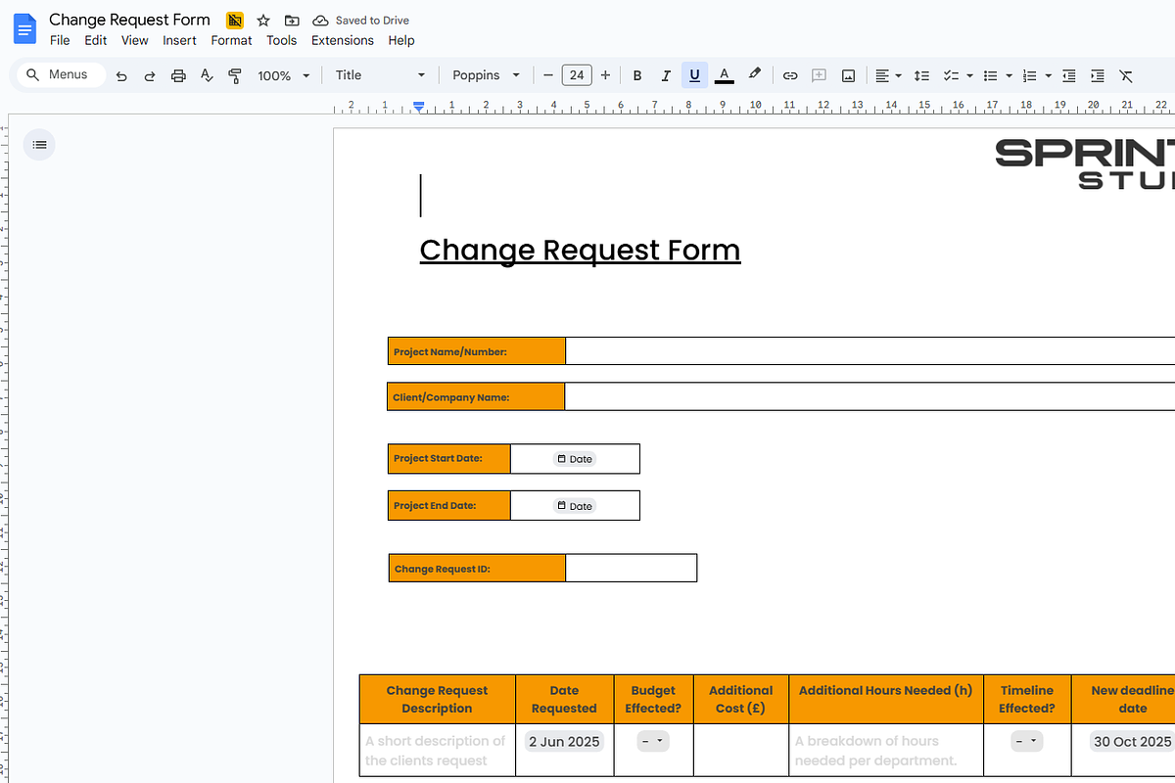The height and width of the screenshot is (783, 1175).
Task: Click the Additional Cost (£) empty cell
Action: click(740, 751)
